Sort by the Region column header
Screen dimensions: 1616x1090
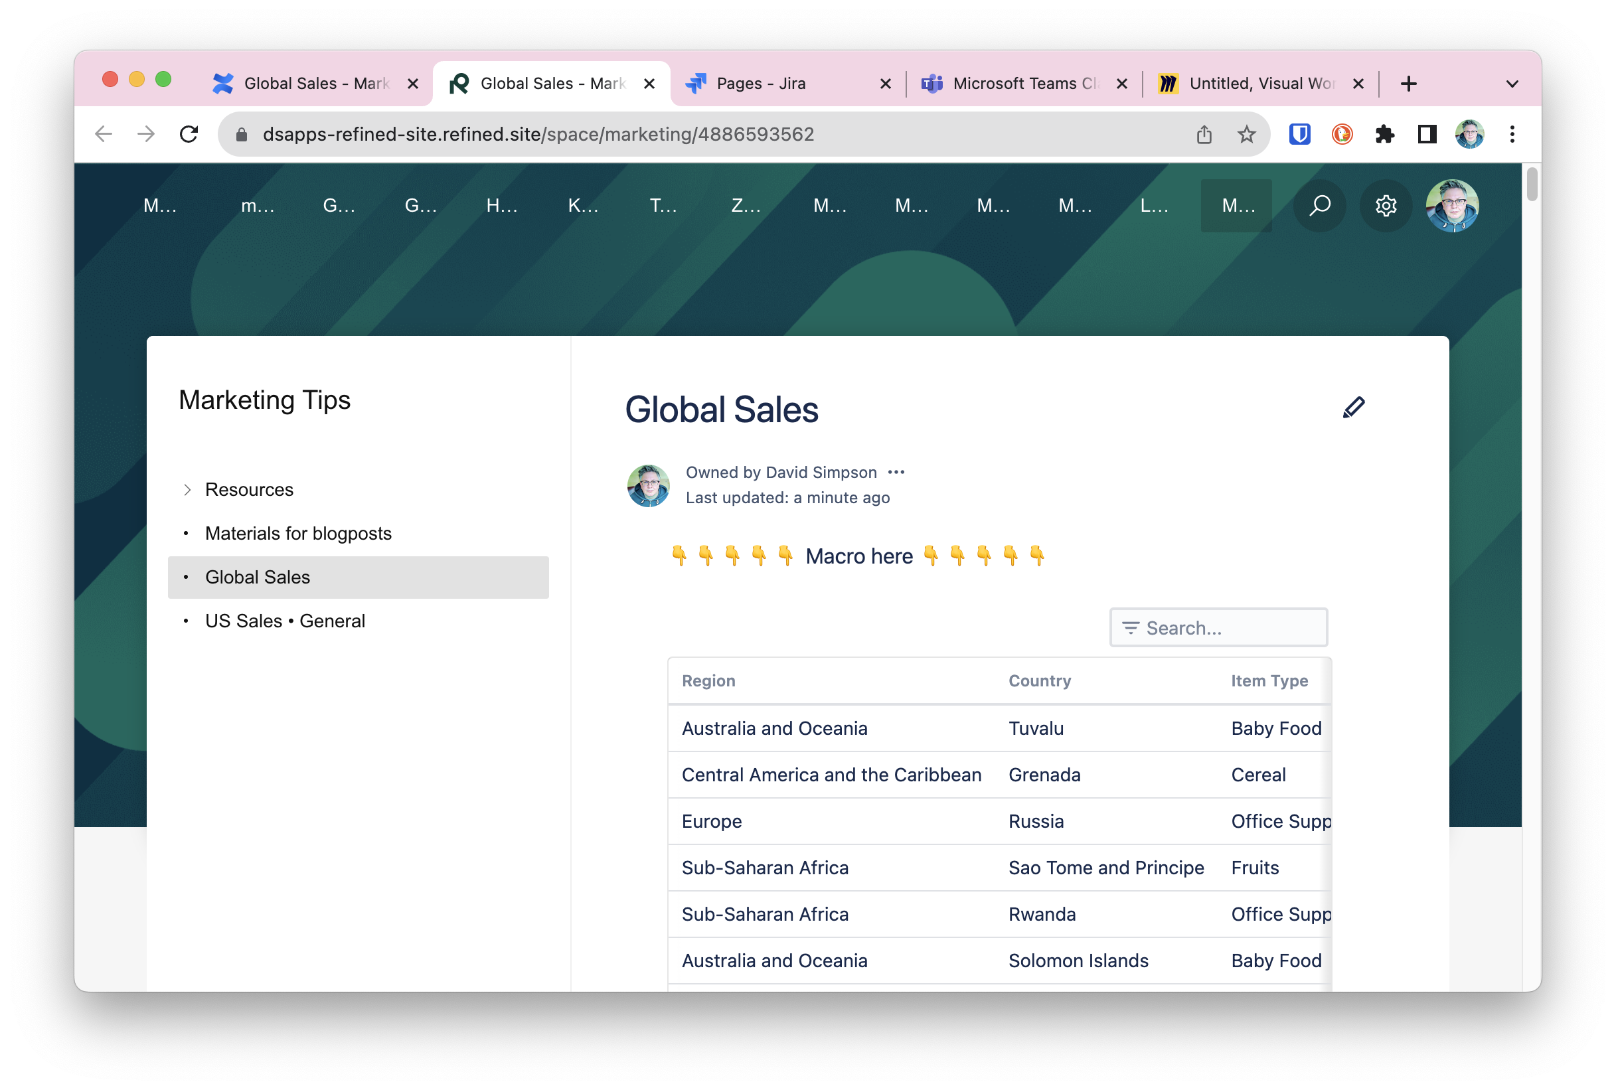(708, 681)
